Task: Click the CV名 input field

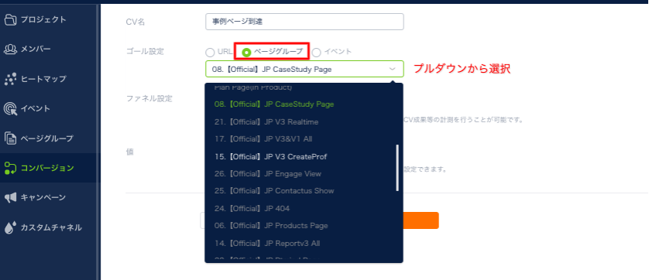Action: click(x=304, y=22)
